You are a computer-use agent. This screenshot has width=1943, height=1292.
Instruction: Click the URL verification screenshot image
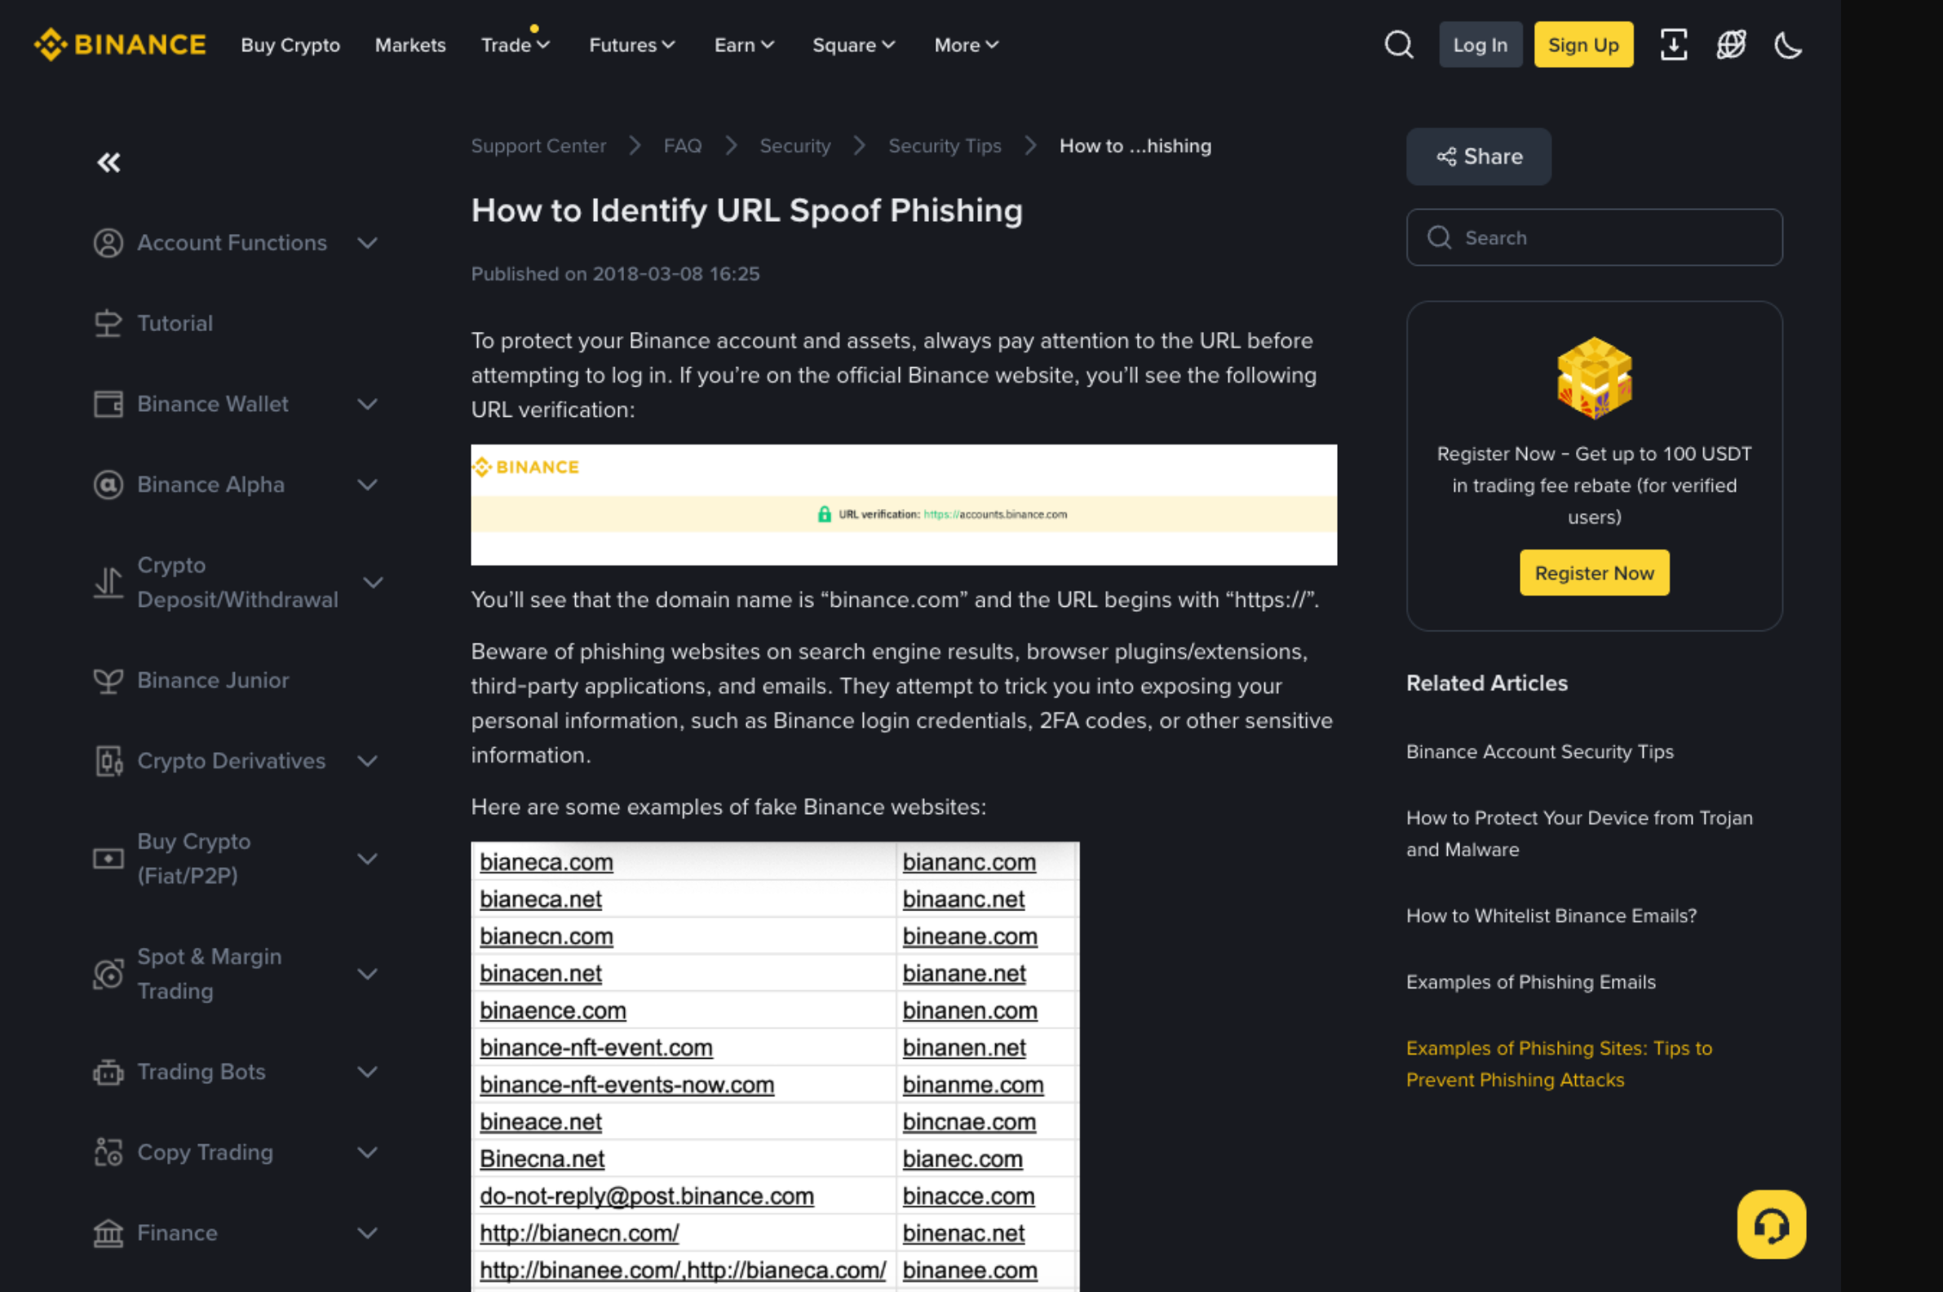tap(903, 505)
